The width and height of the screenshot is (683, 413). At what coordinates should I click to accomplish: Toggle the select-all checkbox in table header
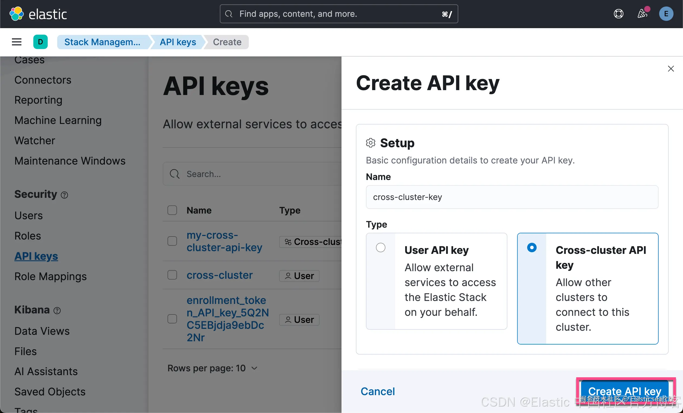click(x=172, y=210)
